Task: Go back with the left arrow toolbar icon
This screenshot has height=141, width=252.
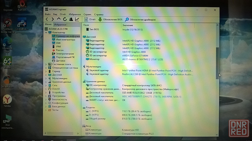Action: (47, 19)
